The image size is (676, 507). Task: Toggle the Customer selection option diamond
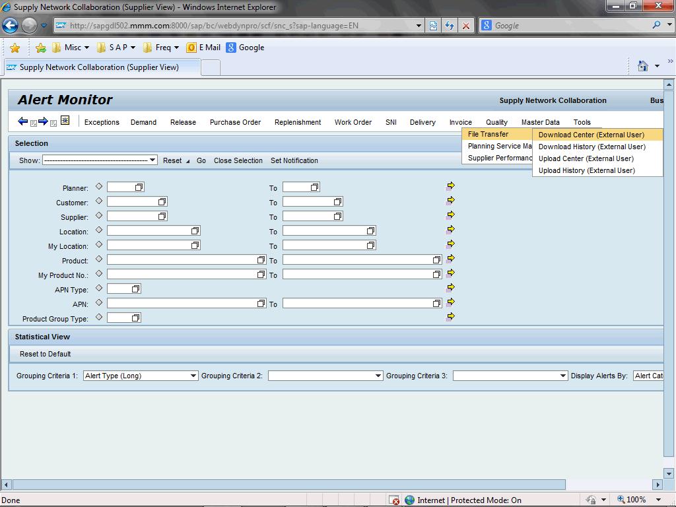point(99,201)
